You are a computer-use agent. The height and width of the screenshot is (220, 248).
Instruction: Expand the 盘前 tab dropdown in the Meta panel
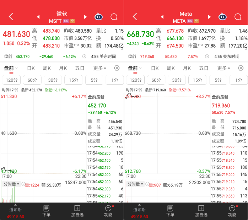tap(135, 68)
